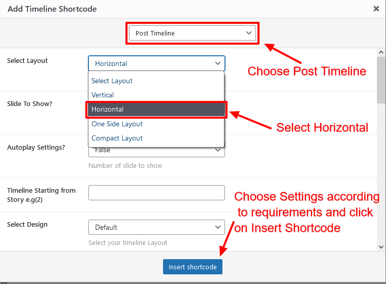Screen dimensions: 386x284
Task: Click the scrollbar down arrow
Action: [x=381, y=247]
